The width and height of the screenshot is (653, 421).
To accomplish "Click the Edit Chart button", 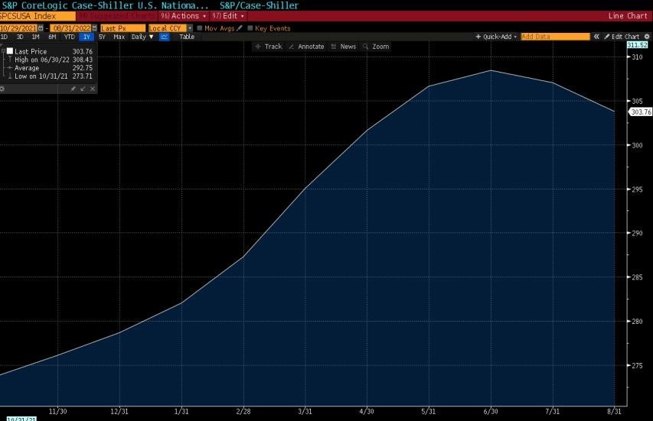I will (621, 37).
